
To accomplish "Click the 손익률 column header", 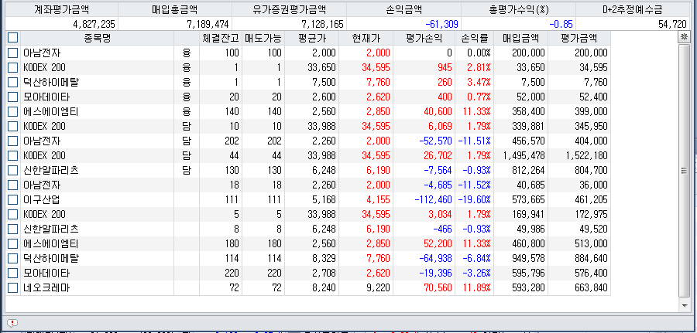I will (x=474, y=38).
